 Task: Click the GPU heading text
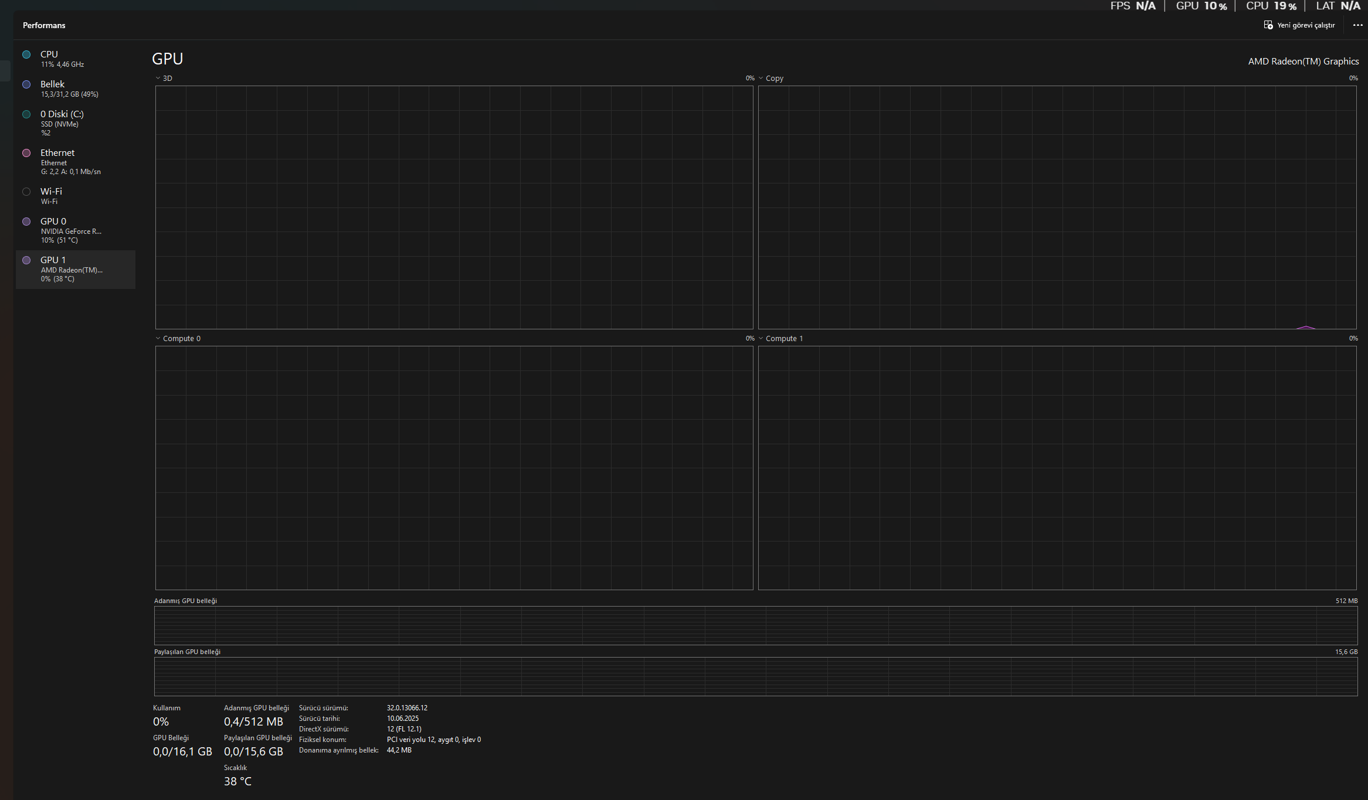point(168,59)
